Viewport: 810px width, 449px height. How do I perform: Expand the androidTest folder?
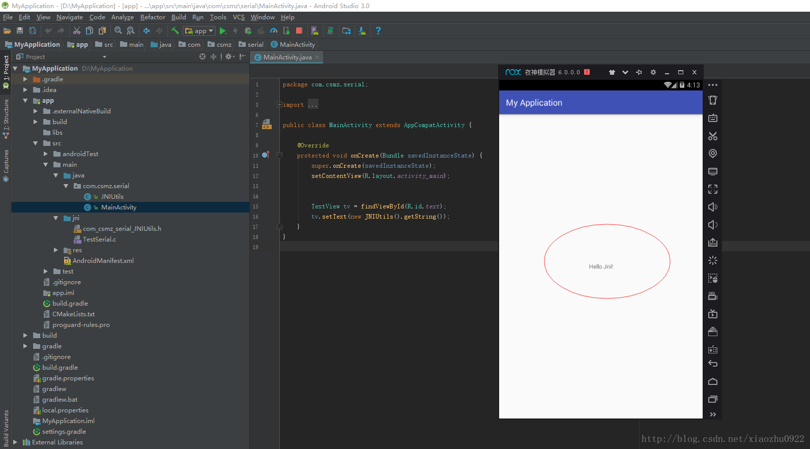coord(46,154)
